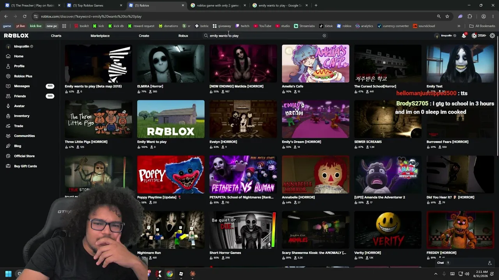The height and width of the screenshot is (280, 499).
Task: Show hidden system tray icons
Action: (436, 274)
